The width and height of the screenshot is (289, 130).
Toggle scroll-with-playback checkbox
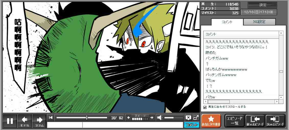tap(205, 107)
